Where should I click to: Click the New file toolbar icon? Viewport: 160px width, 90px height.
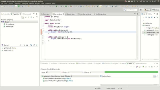point(2,6)
